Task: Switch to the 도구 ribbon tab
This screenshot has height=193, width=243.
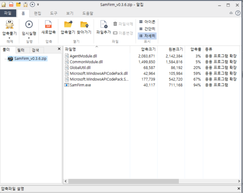Action: pyautogui.click(x=54, y=13)
